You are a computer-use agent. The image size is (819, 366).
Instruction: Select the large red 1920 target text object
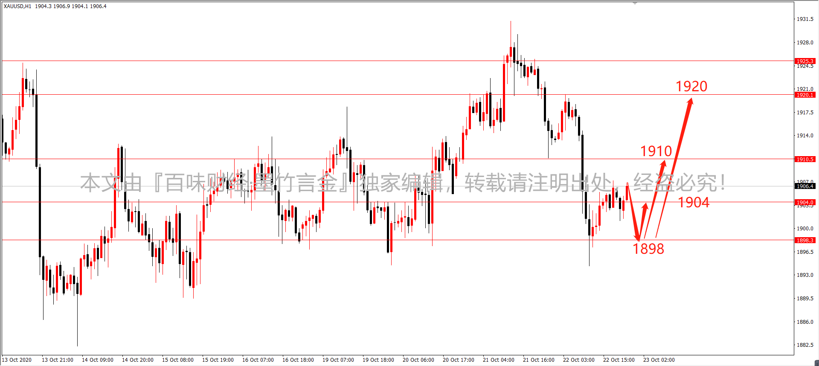tap(691, 87)
